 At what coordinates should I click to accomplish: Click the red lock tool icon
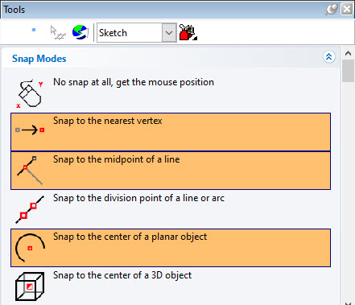coord(188,32)
